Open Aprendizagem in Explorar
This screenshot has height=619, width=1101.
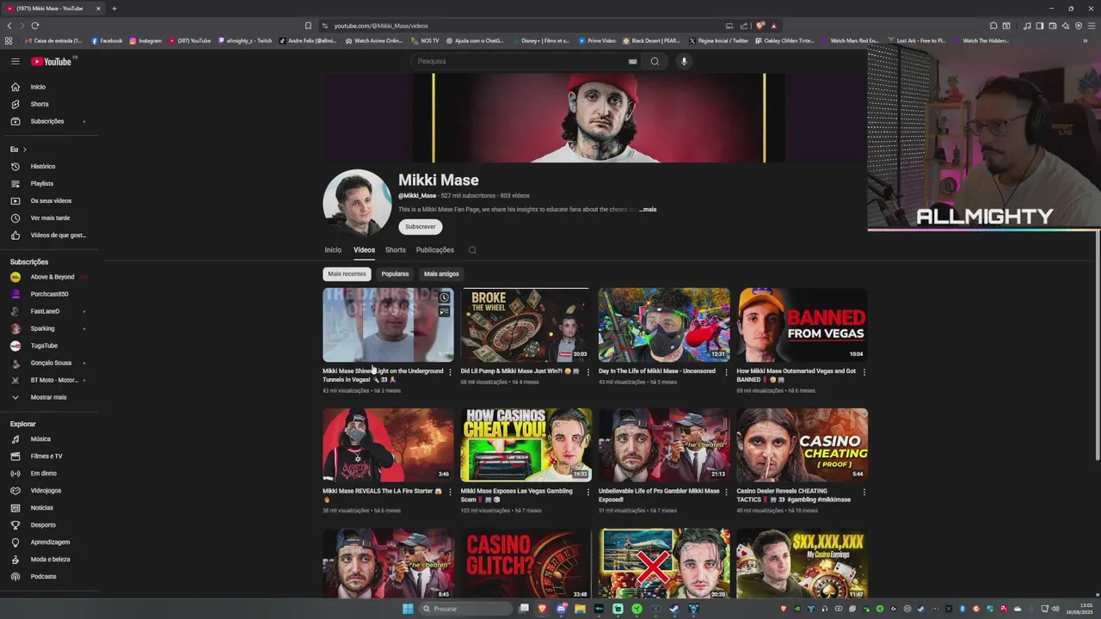50,542
